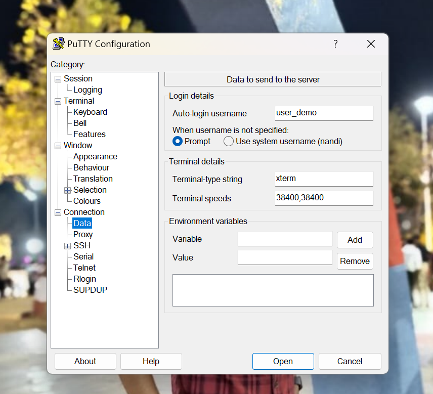Click the environment variables list box
433x394 pixels.
[x=273, y=290]
